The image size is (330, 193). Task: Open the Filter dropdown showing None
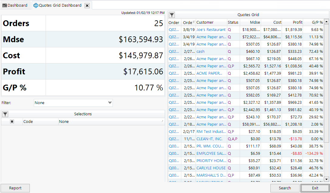[x=110, y=103]
